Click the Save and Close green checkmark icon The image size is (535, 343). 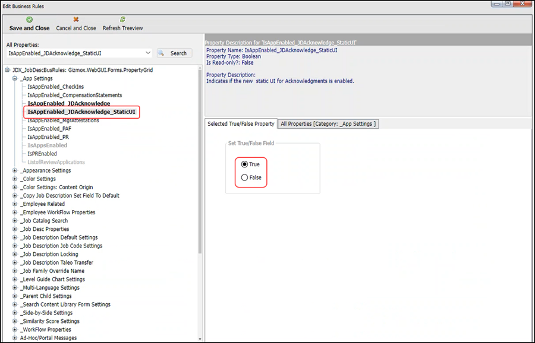click(29, 20)
